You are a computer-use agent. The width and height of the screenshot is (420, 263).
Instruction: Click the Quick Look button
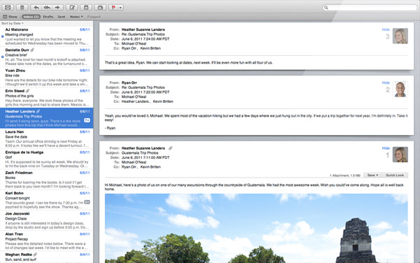tap(395, 175)
